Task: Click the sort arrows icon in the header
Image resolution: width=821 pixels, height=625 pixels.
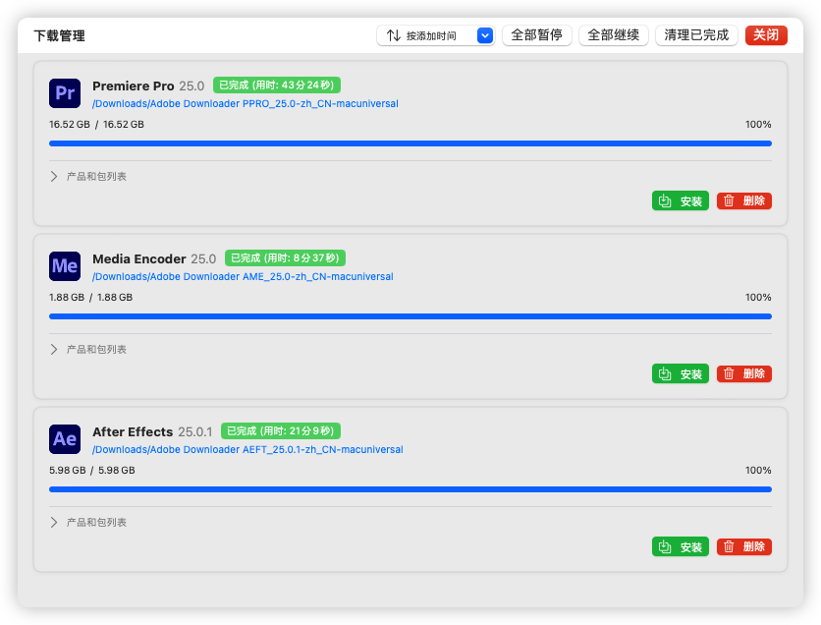Action: click(393, 35)
